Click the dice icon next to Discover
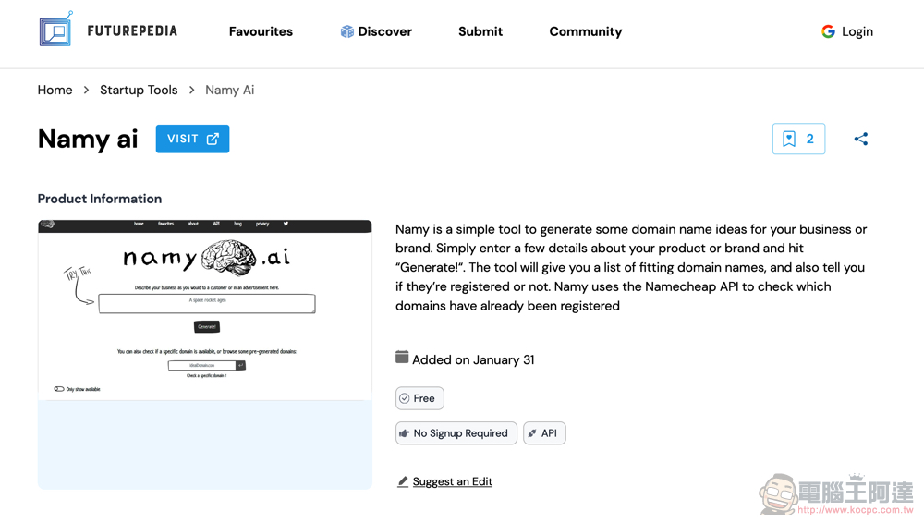The height and width of the screenshot is (523, 924). click(x=347, y=31)
